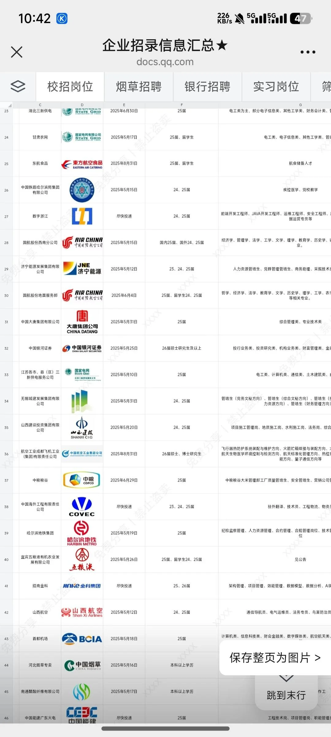Tap the COVEC logo
The image size is (331, 737).
(x=82, y=507)
